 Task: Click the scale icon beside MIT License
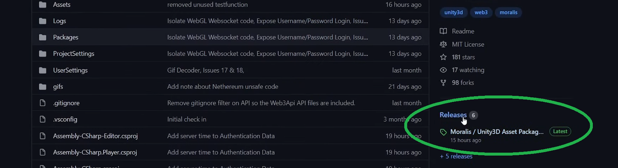pyautogui.click(x=443, y=44)
